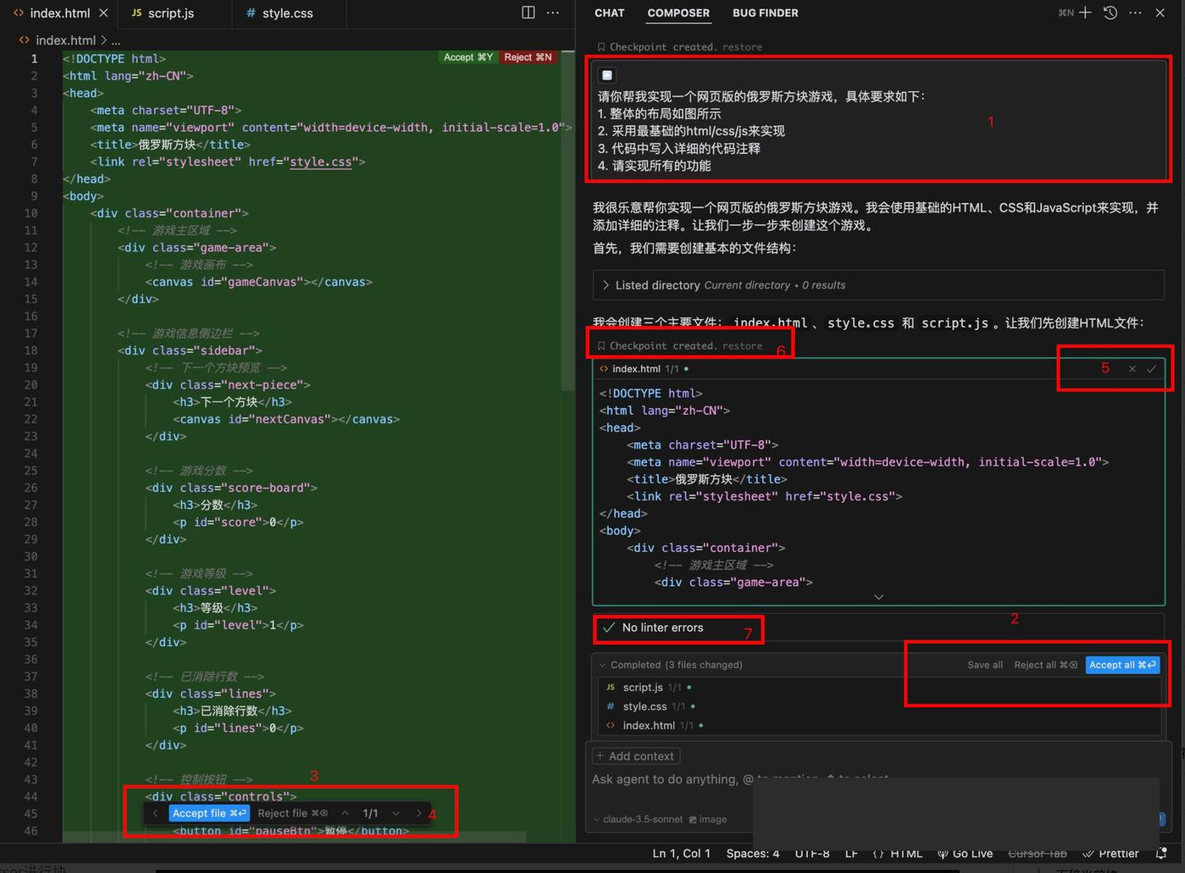The width and height of the screenshot is (1185, 873).
Task: Collapse the Completed files changed list
Action: 602,665
